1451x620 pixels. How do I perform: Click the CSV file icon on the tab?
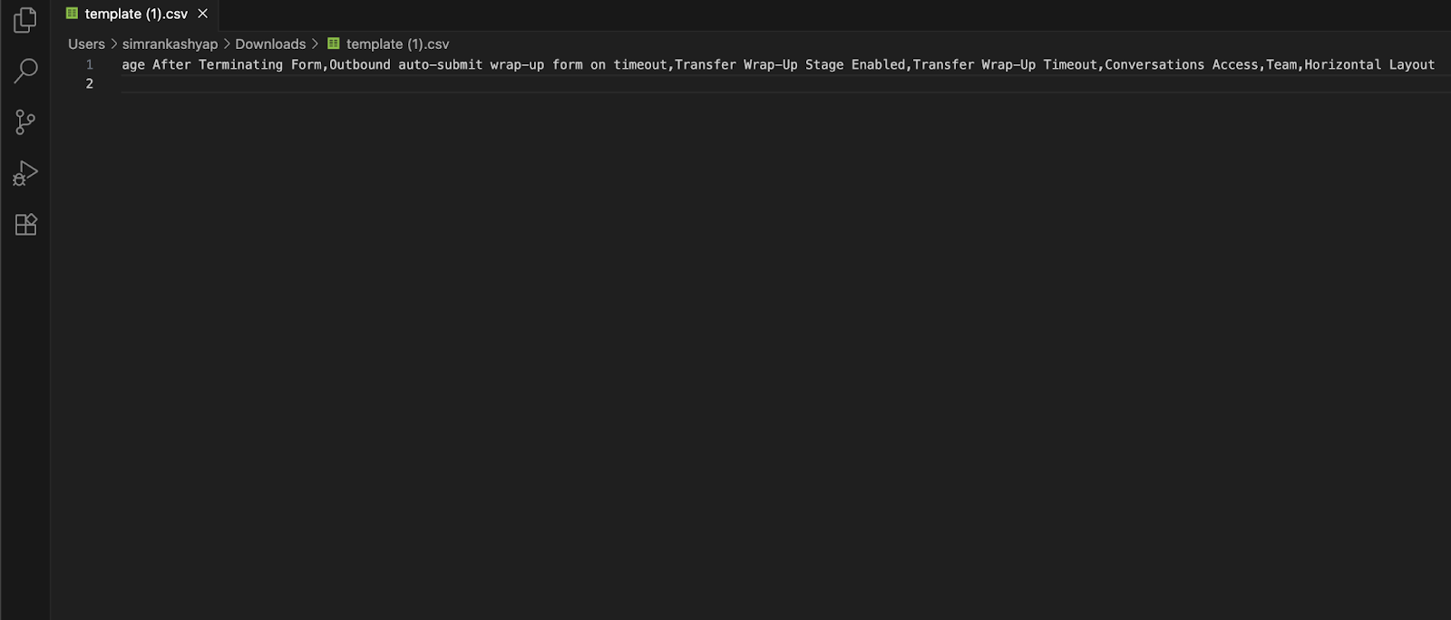tap(72, 14)
